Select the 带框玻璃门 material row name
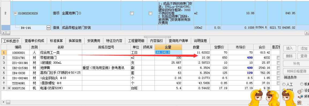Screen dimensions: 309x106 (61, 58)
